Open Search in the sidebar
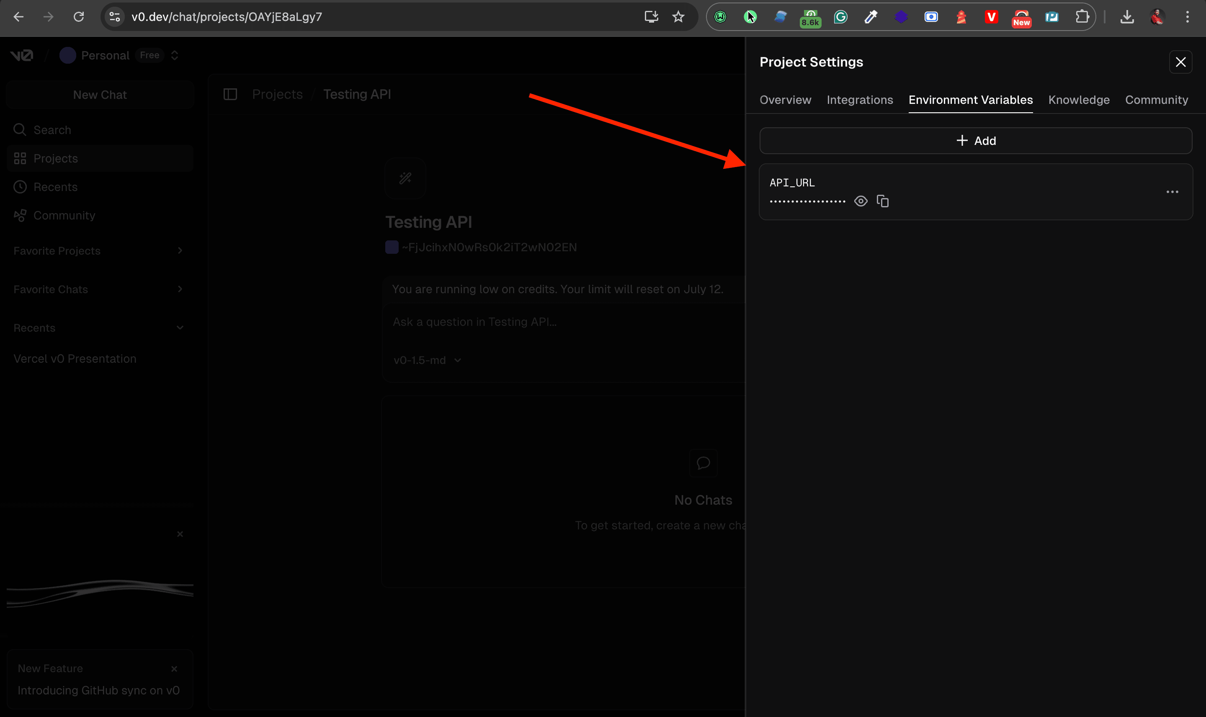The image size is (1206, 717). coord(100,130)
